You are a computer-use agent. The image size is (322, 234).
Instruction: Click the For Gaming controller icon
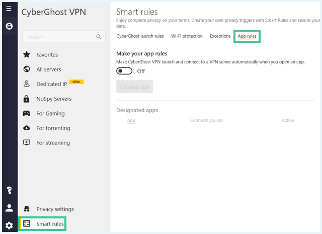tap(26, 113)
